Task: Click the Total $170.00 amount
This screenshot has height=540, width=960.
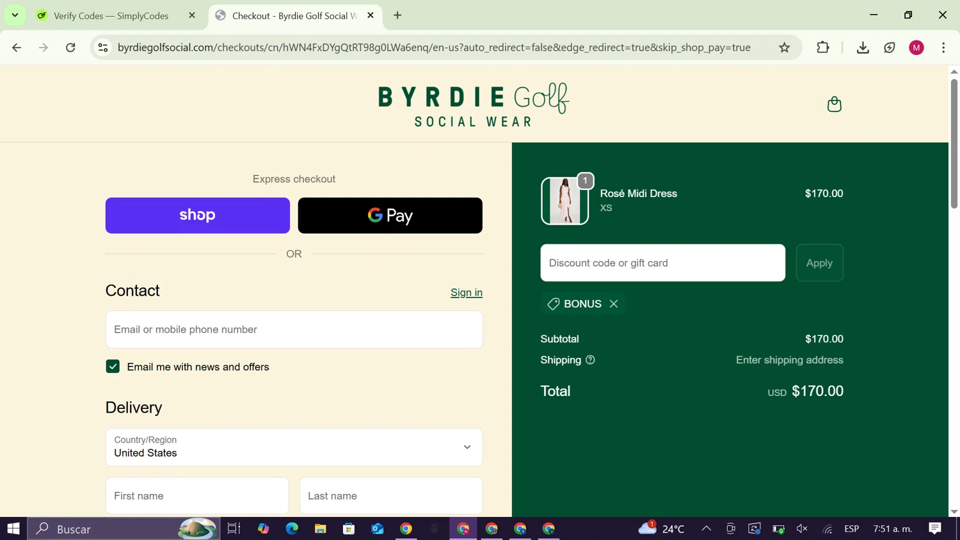Action: coord(817,391)
